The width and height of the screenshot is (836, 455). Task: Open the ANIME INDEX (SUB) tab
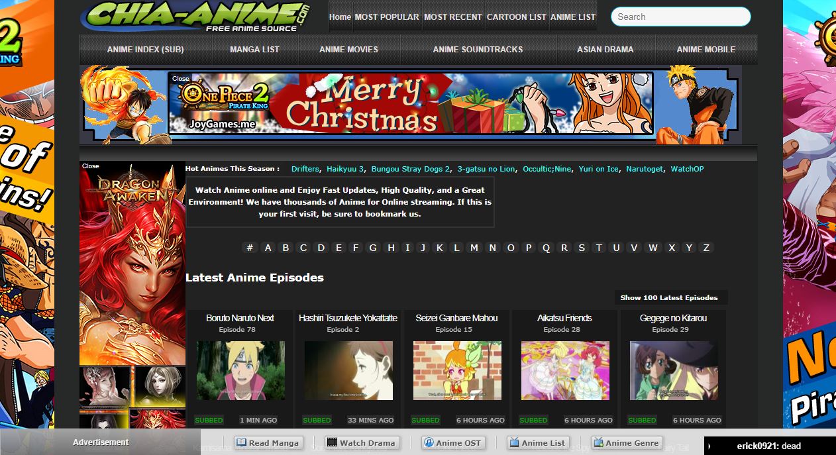tap(146, 49)
